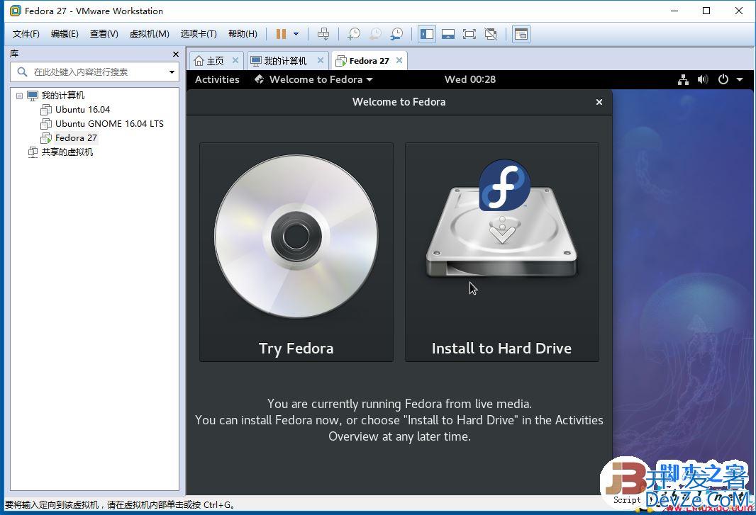Click the network status icon in GNOME top bar
Image resolution: width=756 pixels, height=515 pixels.
[683, 79]
